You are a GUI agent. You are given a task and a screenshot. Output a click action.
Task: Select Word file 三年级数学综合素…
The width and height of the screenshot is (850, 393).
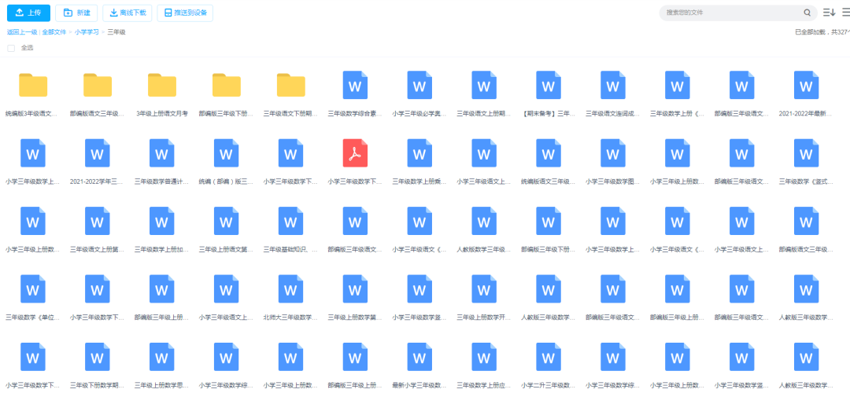tap(355, 85)
